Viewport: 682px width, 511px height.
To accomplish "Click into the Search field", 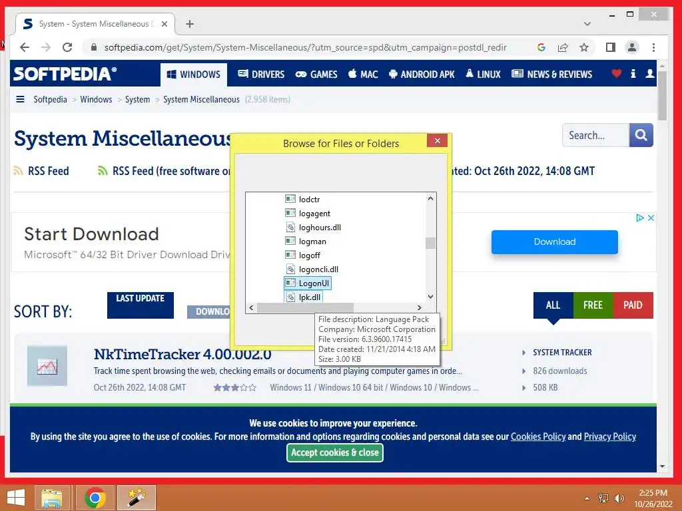I will tap(595, 135).
